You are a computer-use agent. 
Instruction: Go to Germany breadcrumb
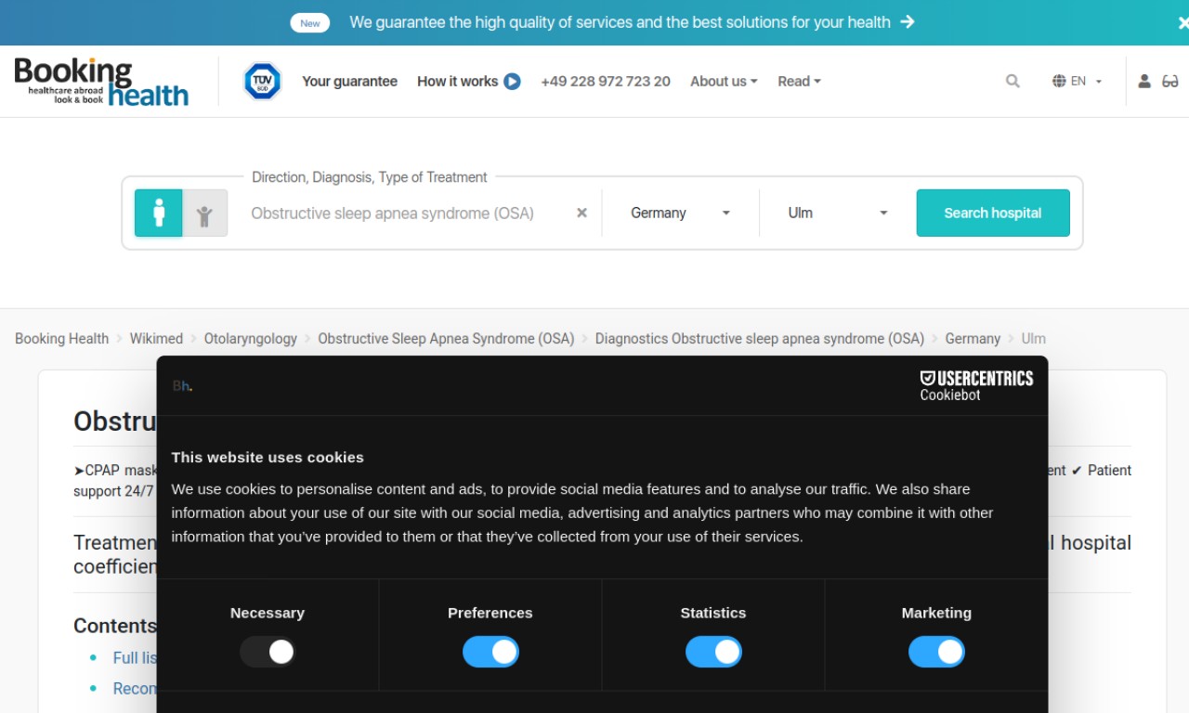(973, 339)
